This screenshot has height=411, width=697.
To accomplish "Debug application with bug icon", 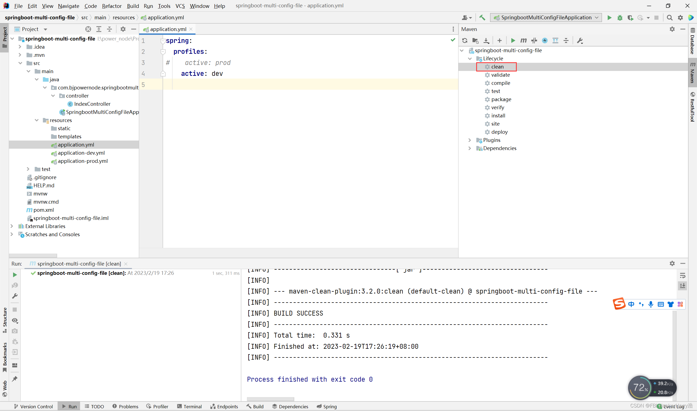I will pos(620,18).
